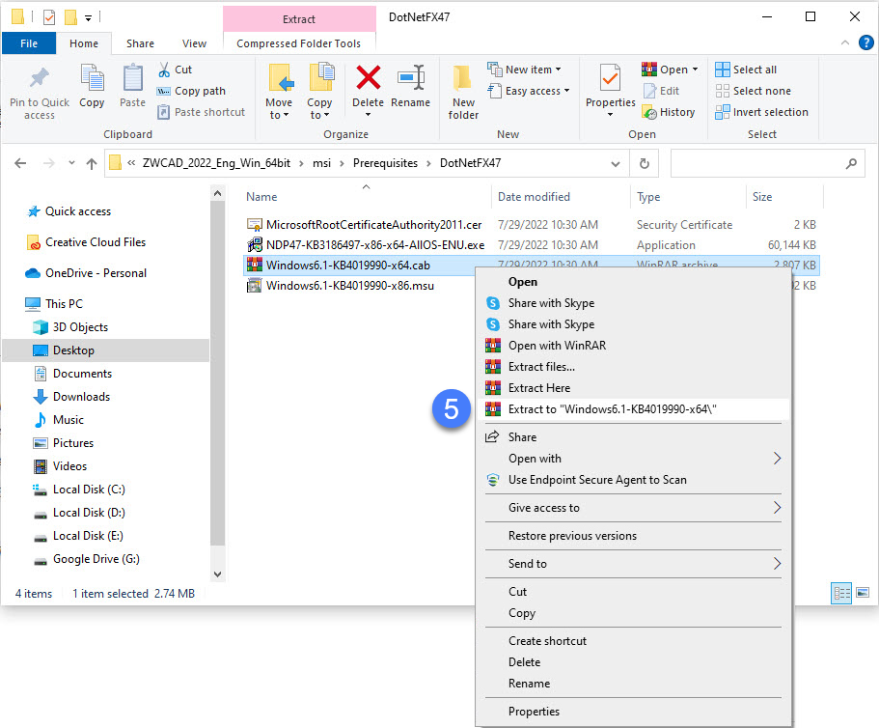This screenshot has height=728, width=879.
Task: Create a New folder from ribbon
Action: (463, 92)
